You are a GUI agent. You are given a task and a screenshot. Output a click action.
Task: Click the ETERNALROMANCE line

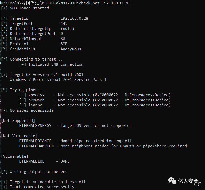pos(75,141)
